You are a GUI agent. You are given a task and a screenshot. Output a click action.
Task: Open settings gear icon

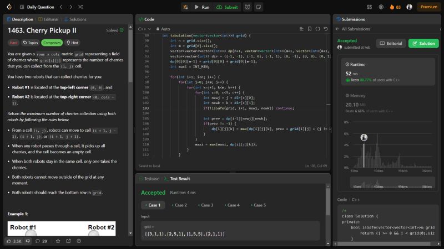(381, 7)
